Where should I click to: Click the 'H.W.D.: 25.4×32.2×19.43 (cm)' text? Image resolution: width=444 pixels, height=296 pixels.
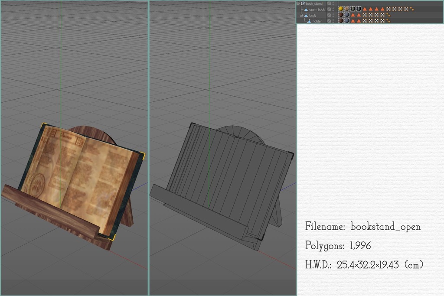tap(364, 265)
